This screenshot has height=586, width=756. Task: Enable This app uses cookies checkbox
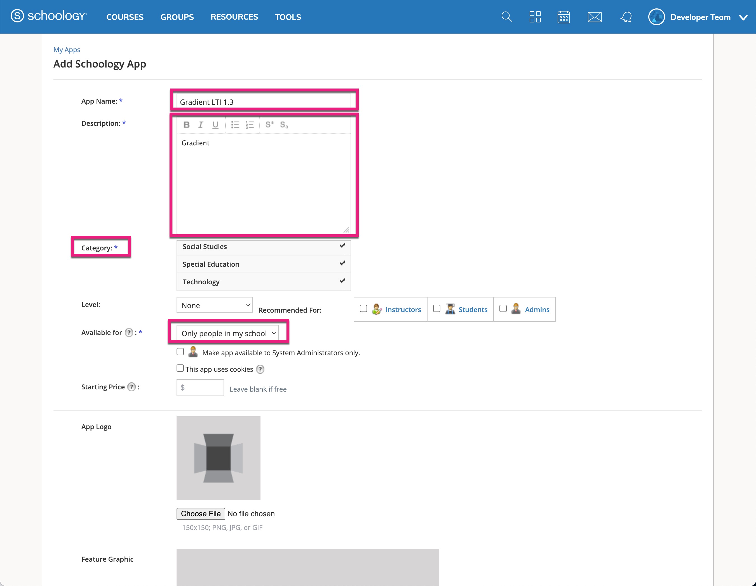(180, 368)
